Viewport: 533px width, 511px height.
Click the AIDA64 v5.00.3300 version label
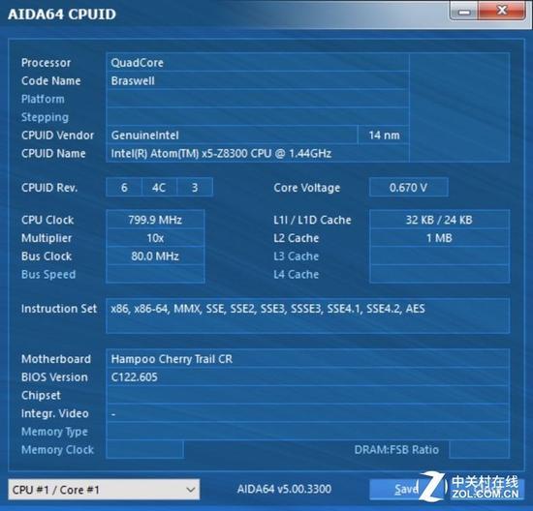tap(284, 489)
